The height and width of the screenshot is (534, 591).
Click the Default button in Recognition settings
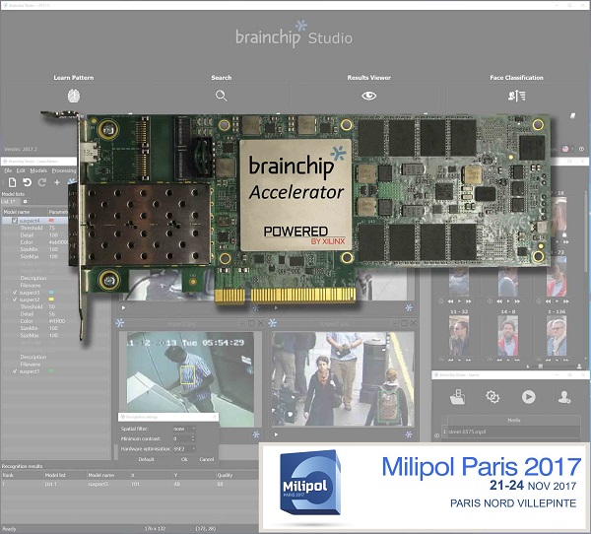coord(146,459)
